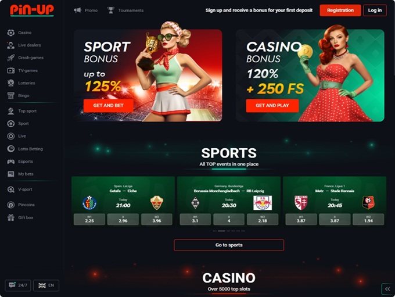Select W2 odds 1.94 for Stade Rennais
This screenshot has width=395, height=297.
(368, 219)
